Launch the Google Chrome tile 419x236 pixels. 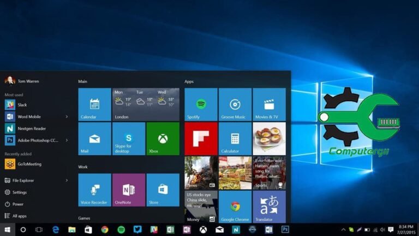click(x=235, y=207)
